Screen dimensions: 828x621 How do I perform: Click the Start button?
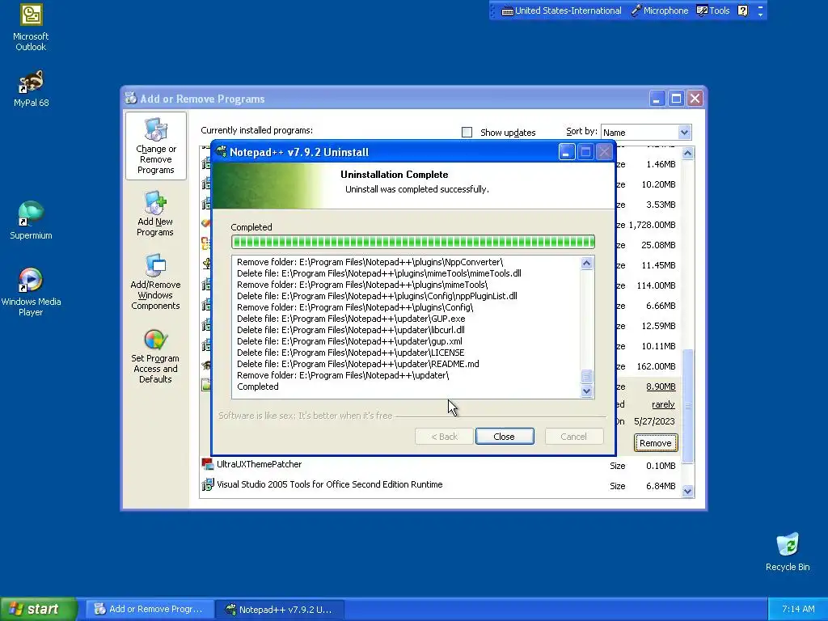(39, 609)
